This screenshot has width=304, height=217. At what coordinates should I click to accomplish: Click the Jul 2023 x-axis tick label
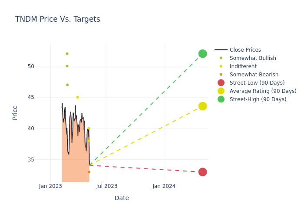(x=107, y=186)
